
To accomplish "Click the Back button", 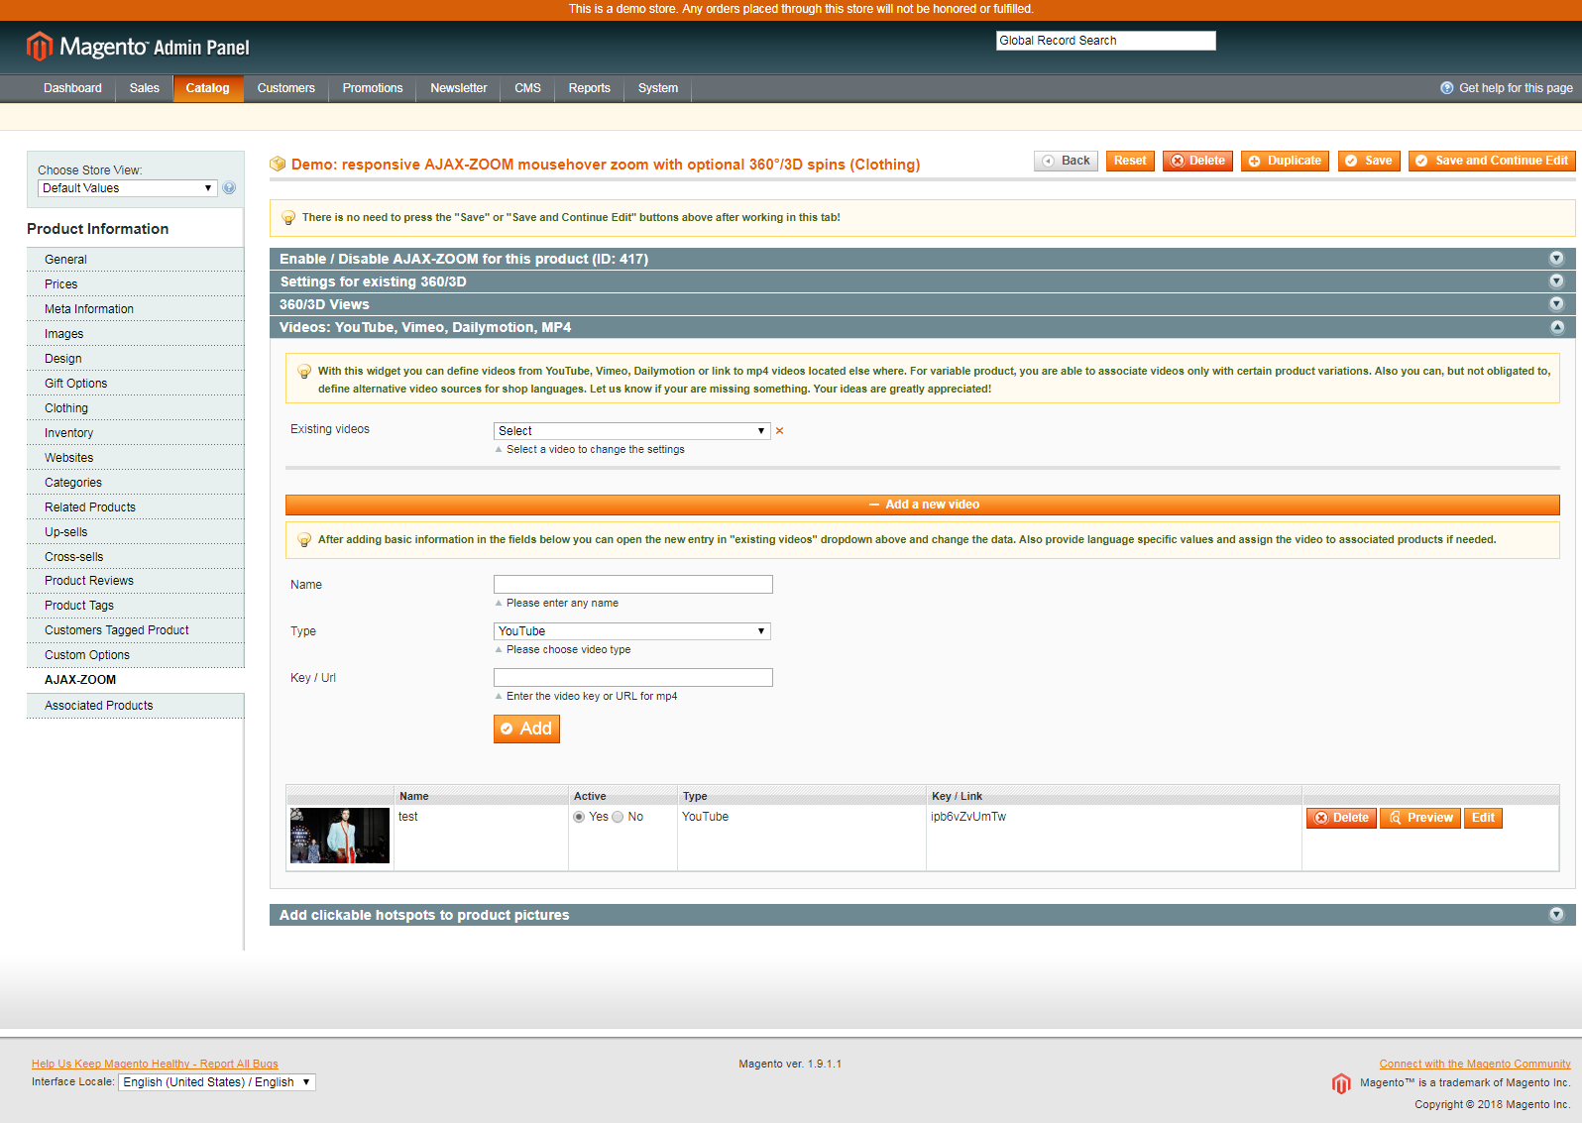I will coord(1066,161).
